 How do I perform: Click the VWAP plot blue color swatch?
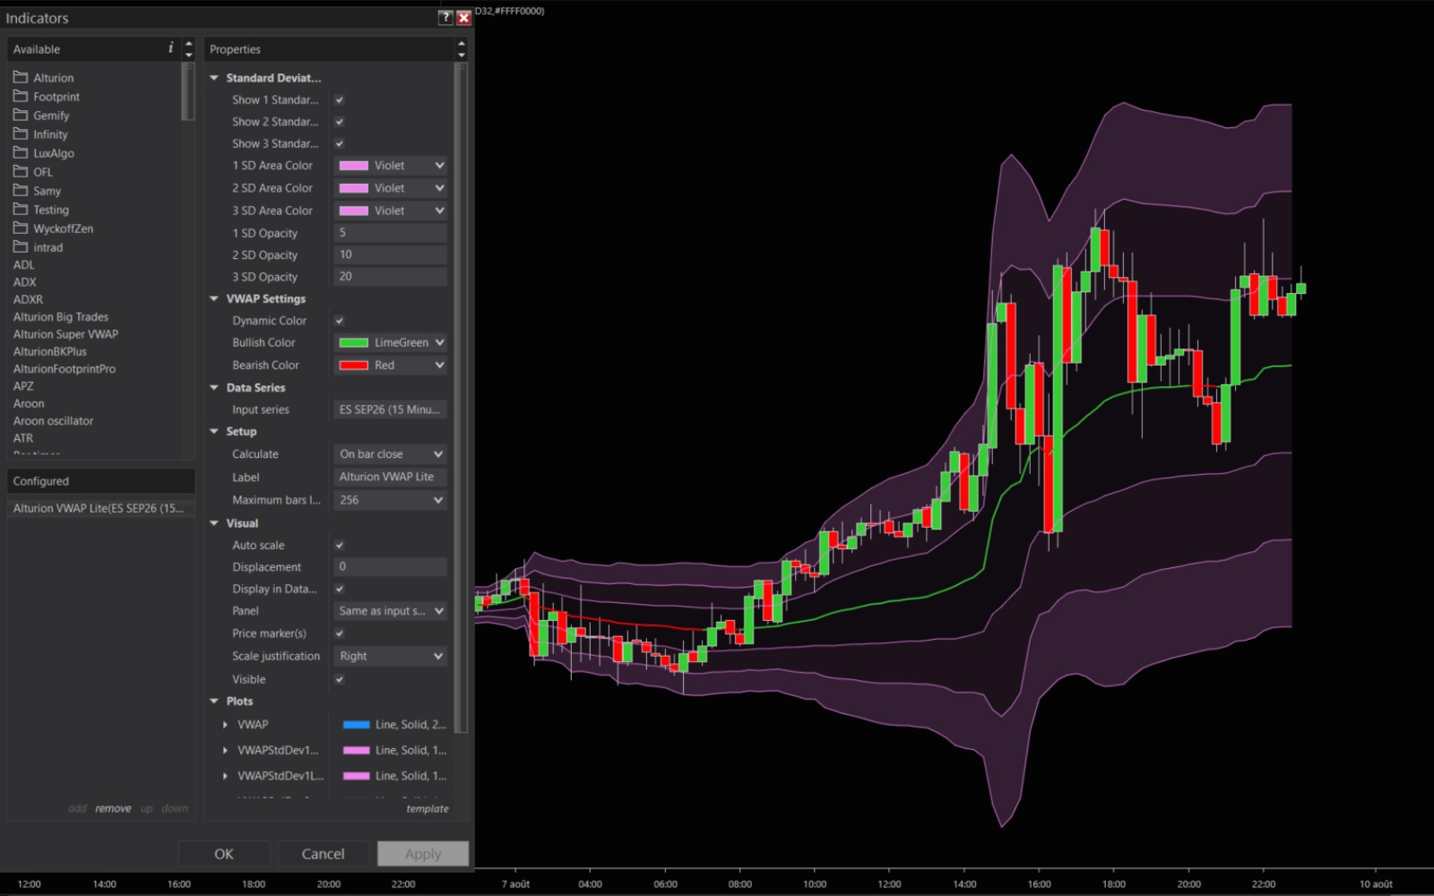coord(357,724)
